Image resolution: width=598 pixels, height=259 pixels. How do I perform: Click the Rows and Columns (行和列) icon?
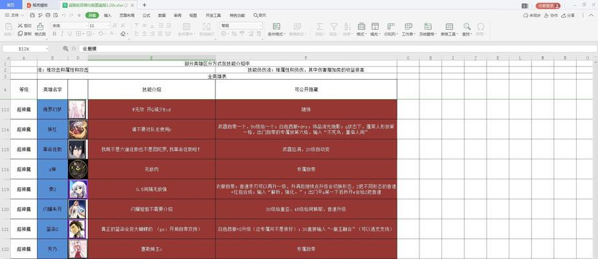click(x=391, y=27)
